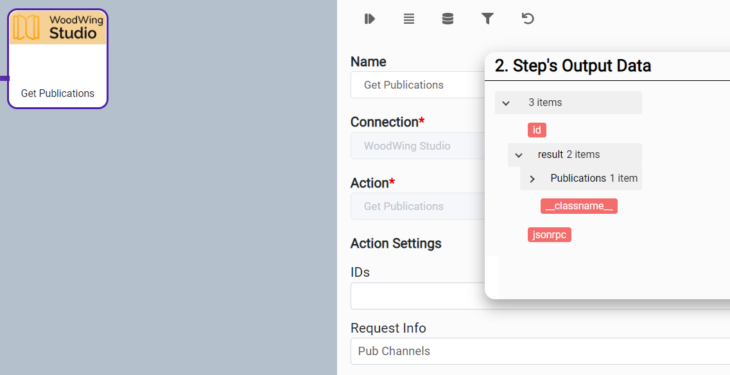Click the Step's Output Data panel title

pyautogui.click(x=573, y=65)
